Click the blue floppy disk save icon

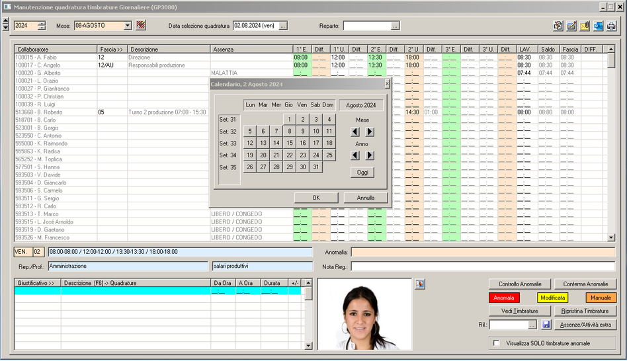coord(546,325)
